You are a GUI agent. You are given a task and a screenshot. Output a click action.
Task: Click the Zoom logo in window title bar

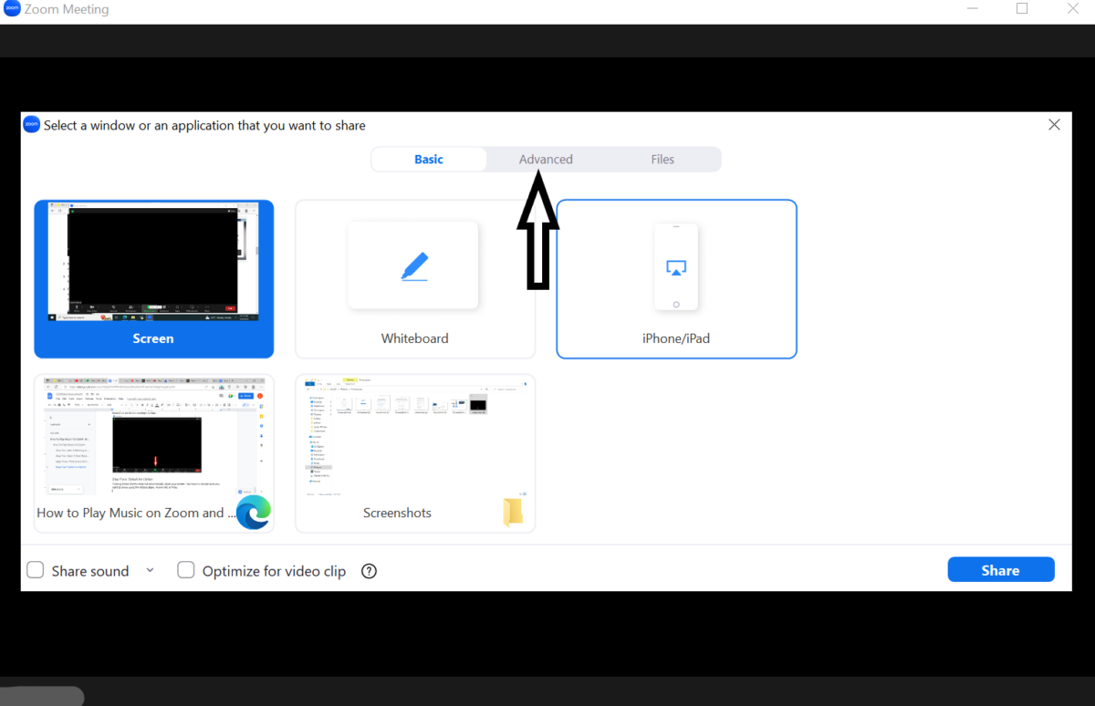(x=12, y=9)
